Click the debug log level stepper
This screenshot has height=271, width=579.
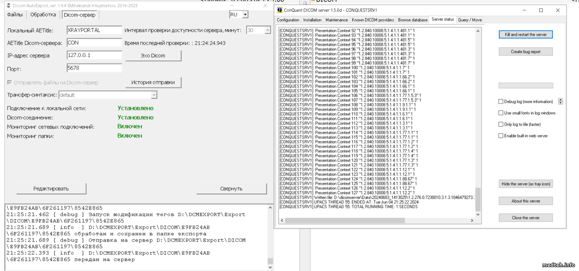[560, 101]
